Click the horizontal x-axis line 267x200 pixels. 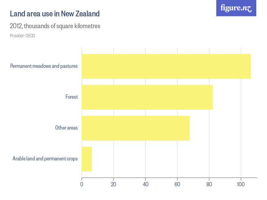(168, 178)
